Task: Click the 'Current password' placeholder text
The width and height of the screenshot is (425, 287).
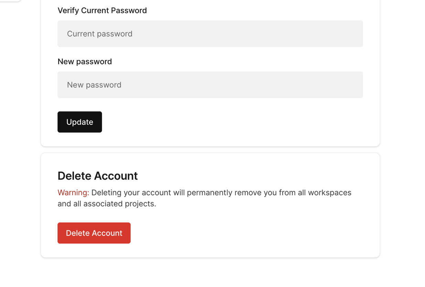Action: pyautogui.click(x=99, y=34)
